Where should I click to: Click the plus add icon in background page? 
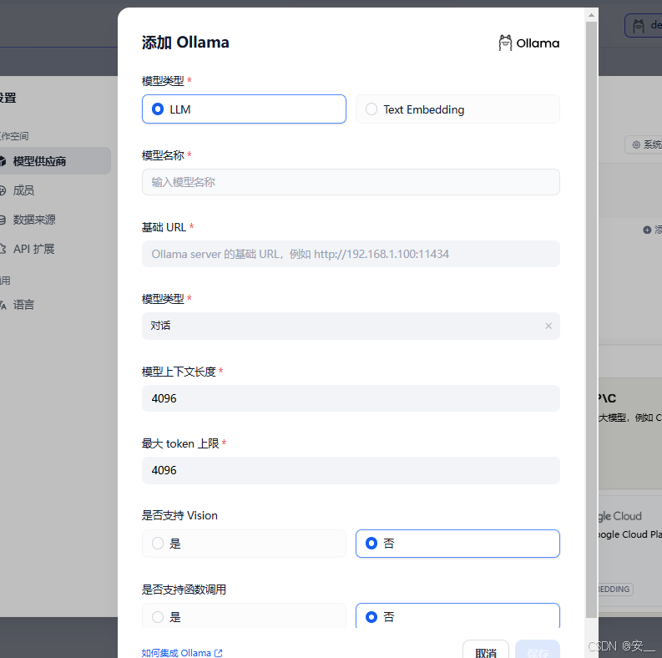tap(647, 230)
